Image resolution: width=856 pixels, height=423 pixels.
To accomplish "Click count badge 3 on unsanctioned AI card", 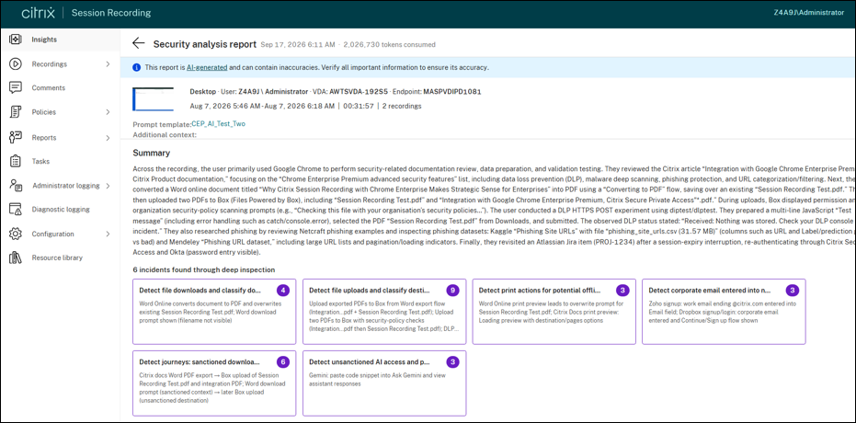I will 452,362.
